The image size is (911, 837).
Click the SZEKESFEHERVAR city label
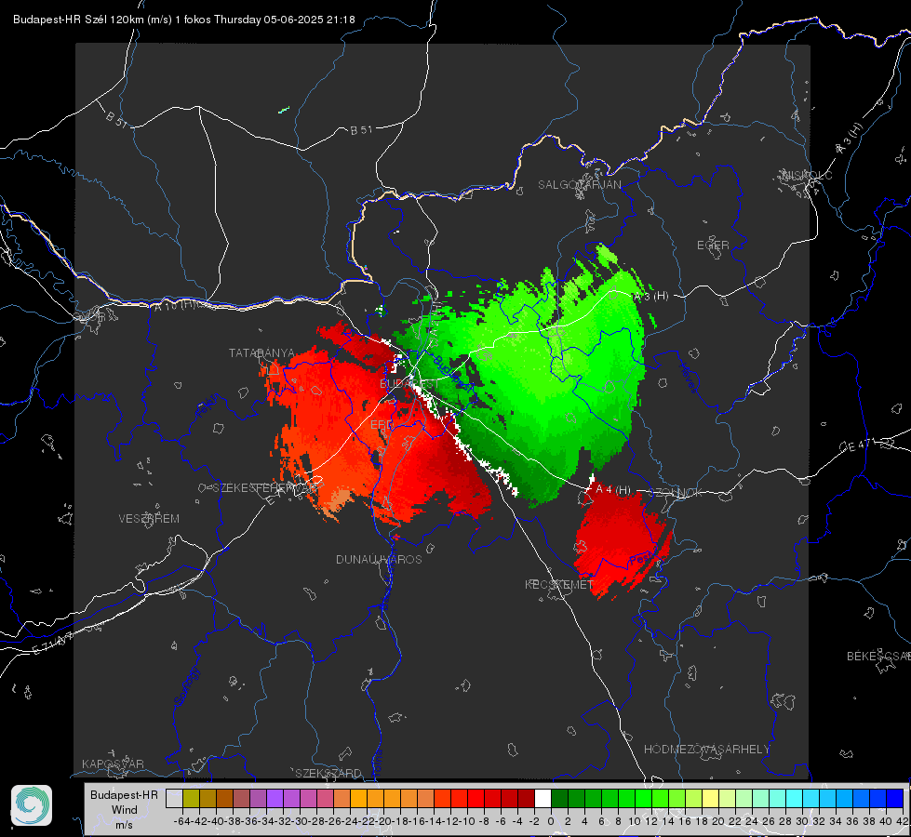[x=264, y=488]
